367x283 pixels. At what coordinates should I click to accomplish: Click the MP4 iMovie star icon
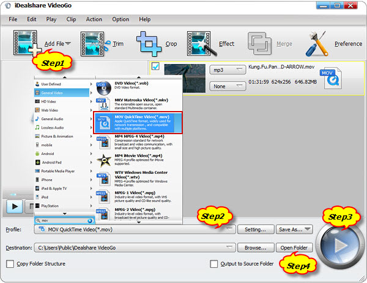[104, 160]
